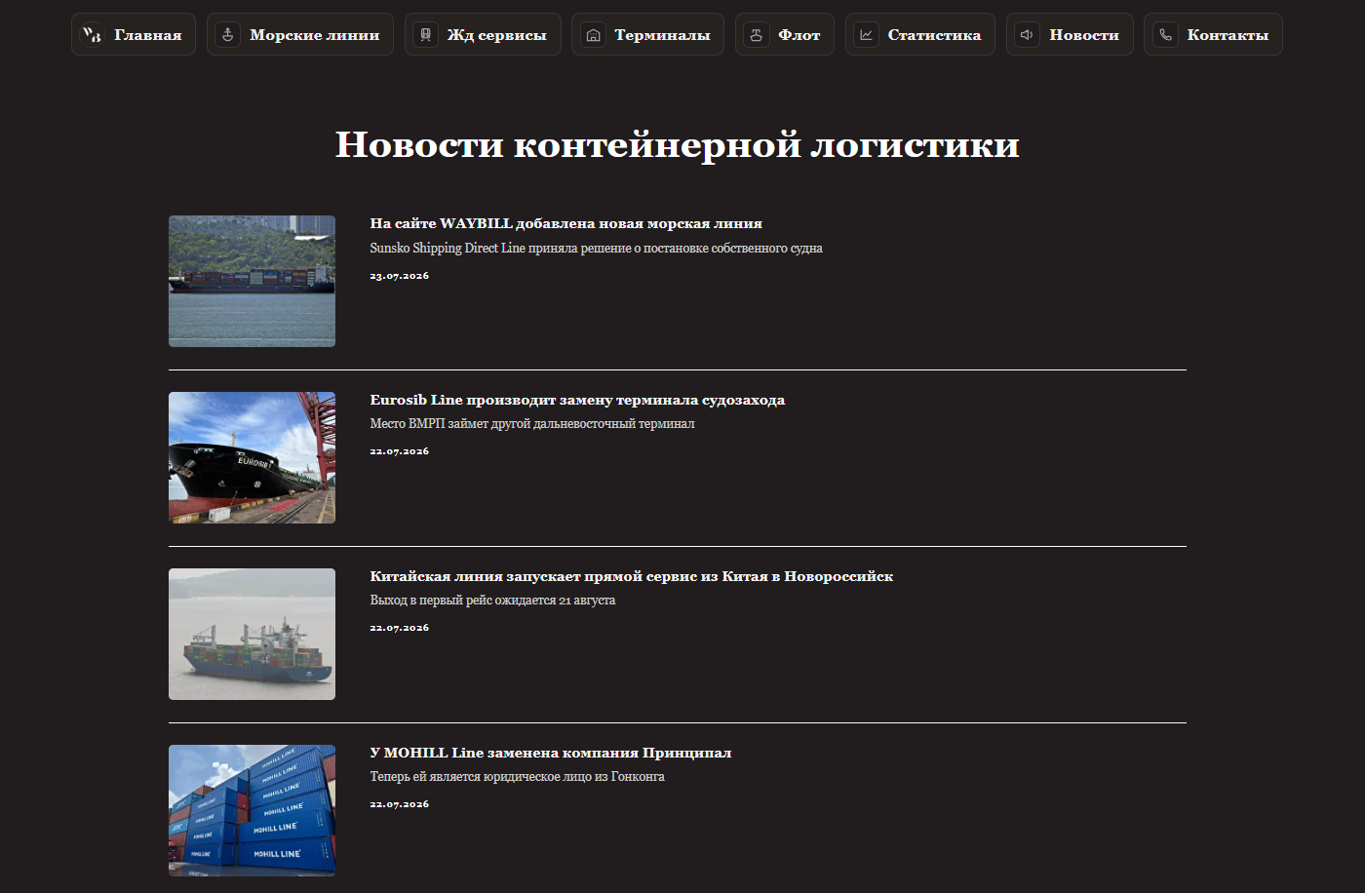The height and width of the screenshot is (893, 1365).
Task: Click the date 23.07.2026
Action: tap(399, 276)
